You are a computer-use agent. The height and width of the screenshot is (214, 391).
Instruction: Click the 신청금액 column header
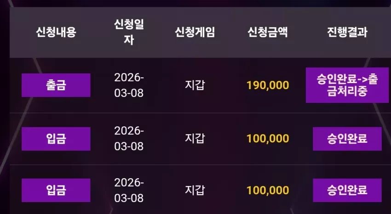coord(268,32)
